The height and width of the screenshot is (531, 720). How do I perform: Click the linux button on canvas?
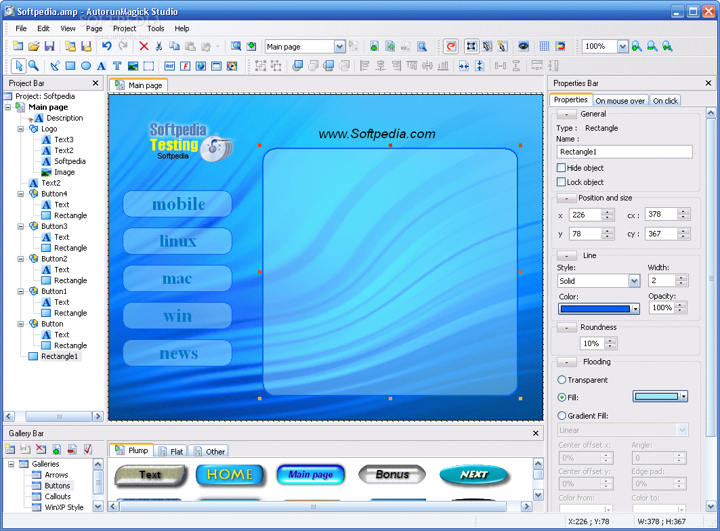(x=177, y=241)
